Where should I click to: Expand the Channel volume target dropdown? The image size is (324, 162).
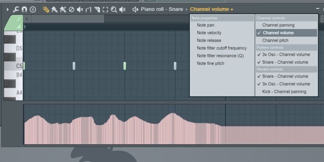[212, 9]
